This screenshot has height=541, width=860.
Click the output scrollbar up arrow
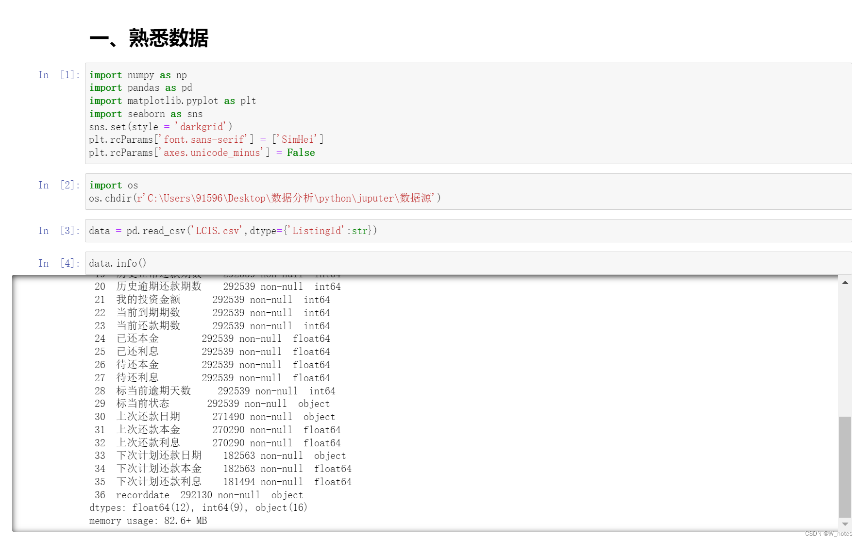click(x=845, y=282)
